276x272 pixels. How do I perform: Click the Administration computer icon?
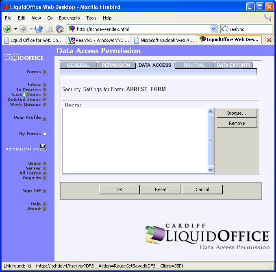pos(43,148)
